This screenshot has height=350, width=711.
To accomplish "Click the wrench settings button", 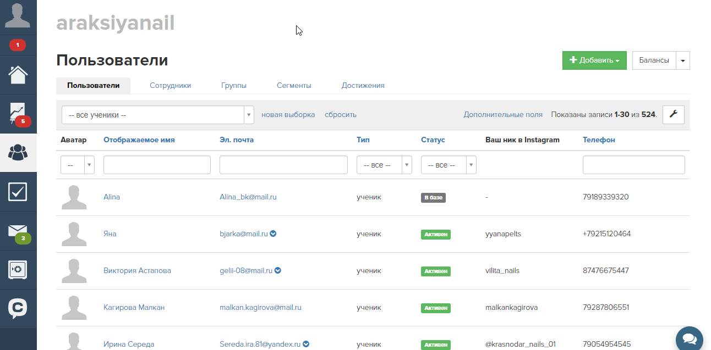I will pos(673,115).
